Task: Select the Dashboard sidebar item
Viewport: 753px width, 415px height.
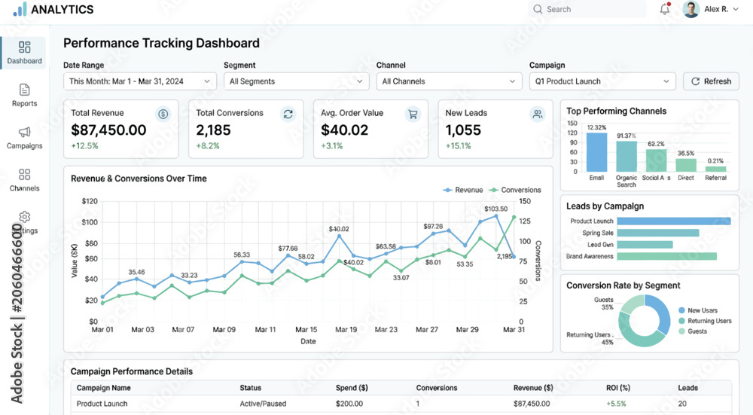Action: point(24,53)
